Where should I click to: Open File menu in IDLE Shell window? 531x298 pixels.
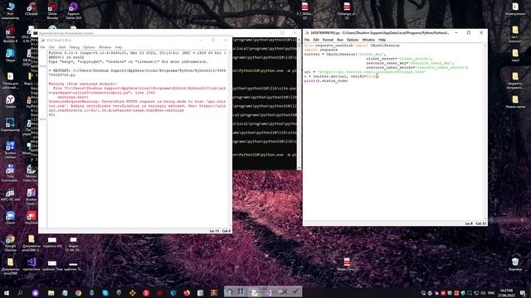coord(42,47)
